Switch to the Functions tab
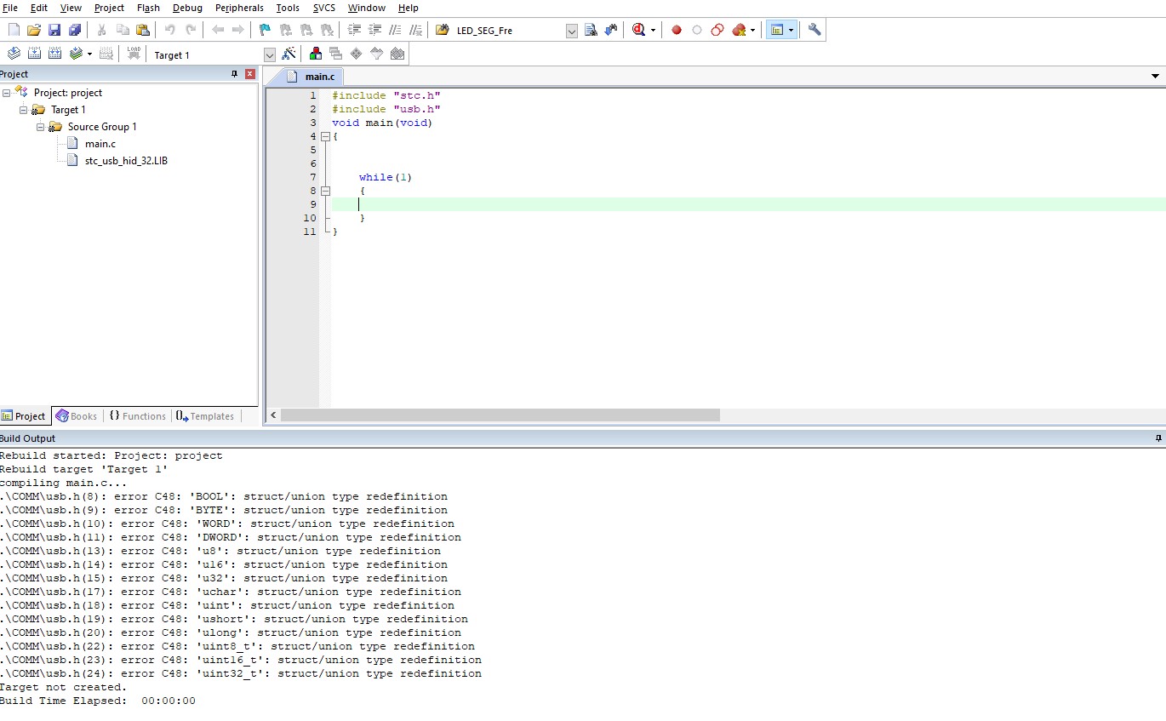The width and height of the screenshot is (1166, 721). click(x=137, y=416)
